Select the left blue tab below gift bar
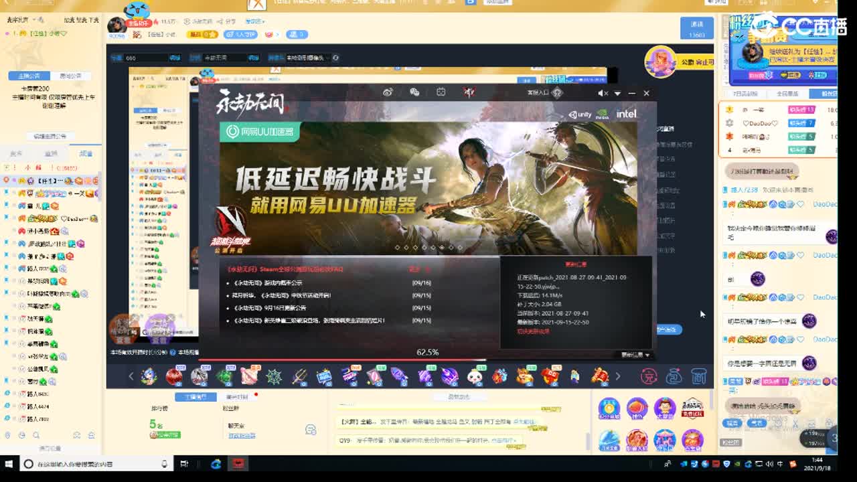The image size is (857, 482). (196, 397)
